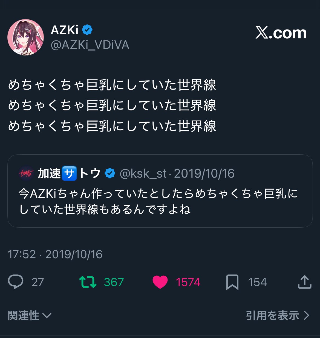
Task: Open AZKi's profile avatar
Action: [x=26, y=37]
